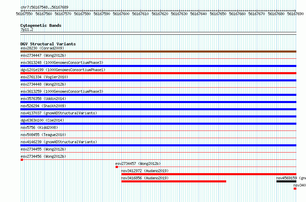
Task: Click the black nsv4569159 variant bar
Action: (286, 181)
